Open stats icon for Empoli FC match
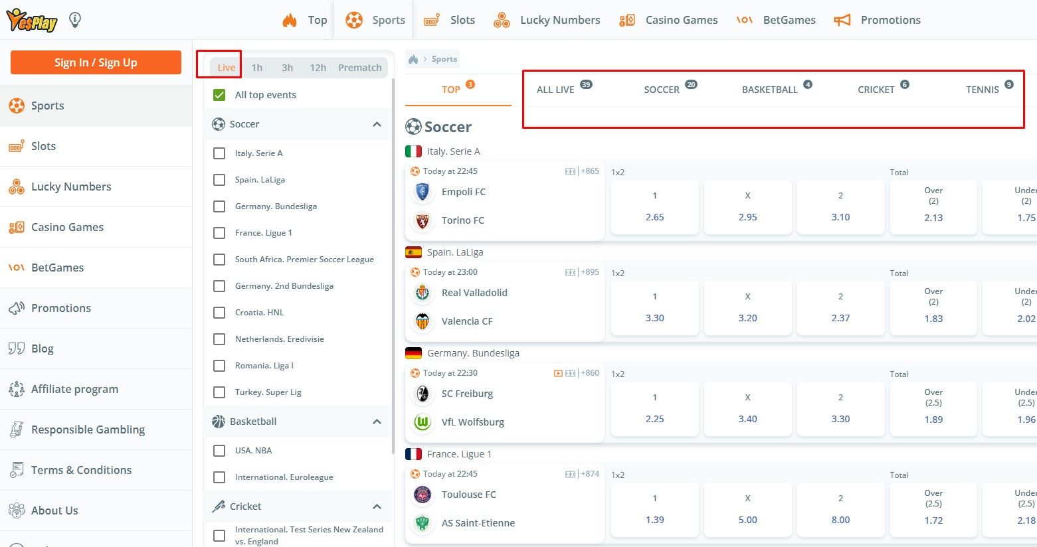The height and width of the screenshot is (547, 1037). tap(570, 171)
